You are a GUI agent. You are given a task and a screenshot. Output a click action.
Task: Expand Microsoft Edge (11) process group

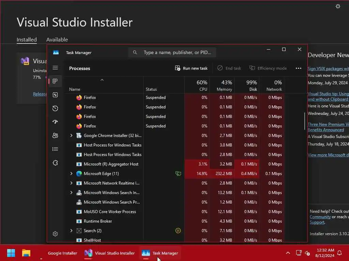71,174
